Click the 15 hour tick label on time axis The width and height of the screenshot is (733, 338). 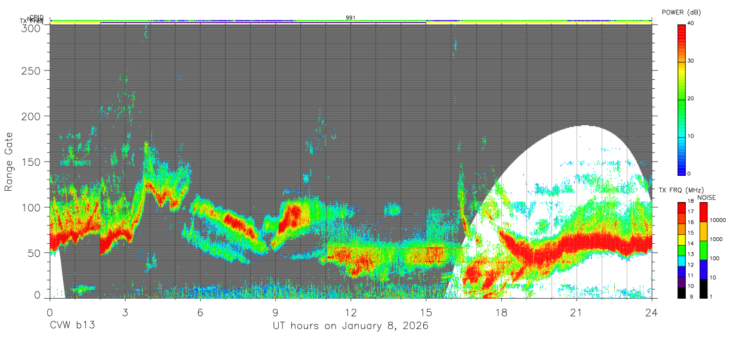click(x=426, y=312)
